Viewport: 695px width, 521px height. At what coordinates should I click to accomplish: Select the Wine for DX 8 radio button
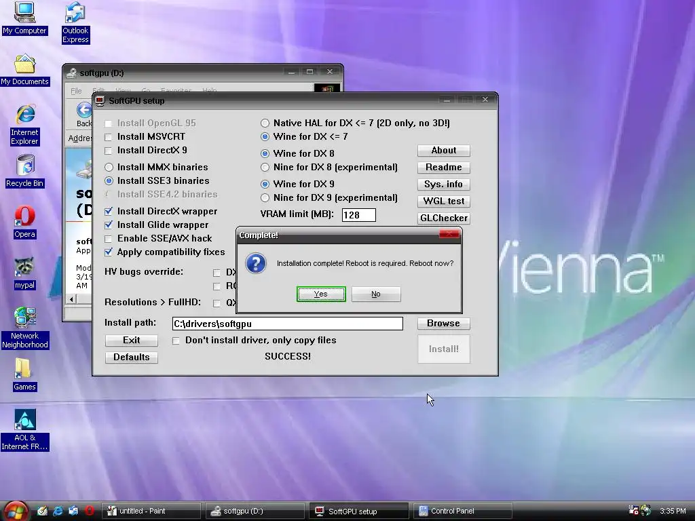tap(265, 154)
